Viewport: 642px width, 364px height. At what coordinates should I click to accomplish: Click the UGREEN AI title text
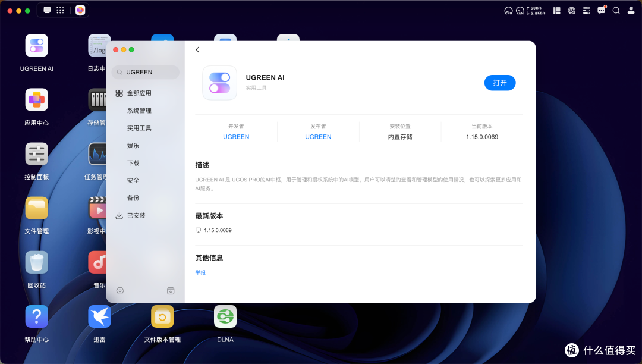265,78
